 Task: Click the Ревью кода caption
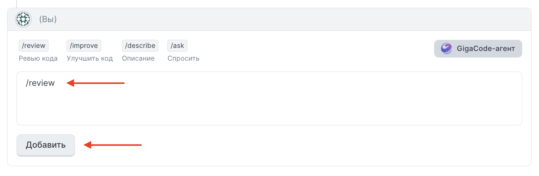(38, 58)
